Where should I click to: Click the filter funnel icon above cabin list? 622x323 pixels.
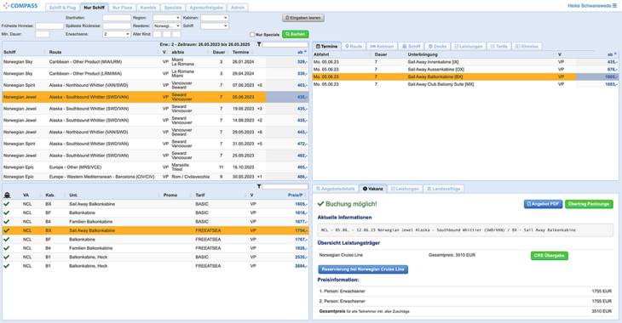[259, 186]
